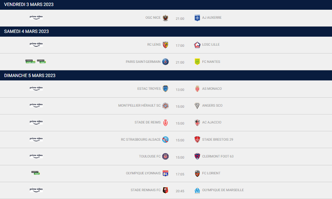Click the Toulouse FC club crest
The image size is (332, 199).
165,156
